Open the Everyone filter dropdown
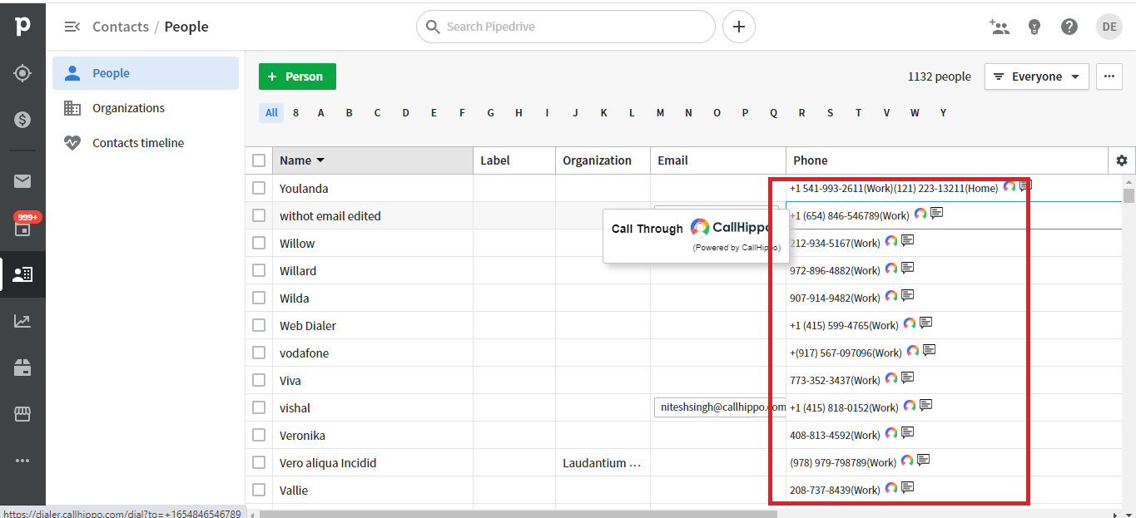This screenshot has width=1136, height=518. [1037, 76]
